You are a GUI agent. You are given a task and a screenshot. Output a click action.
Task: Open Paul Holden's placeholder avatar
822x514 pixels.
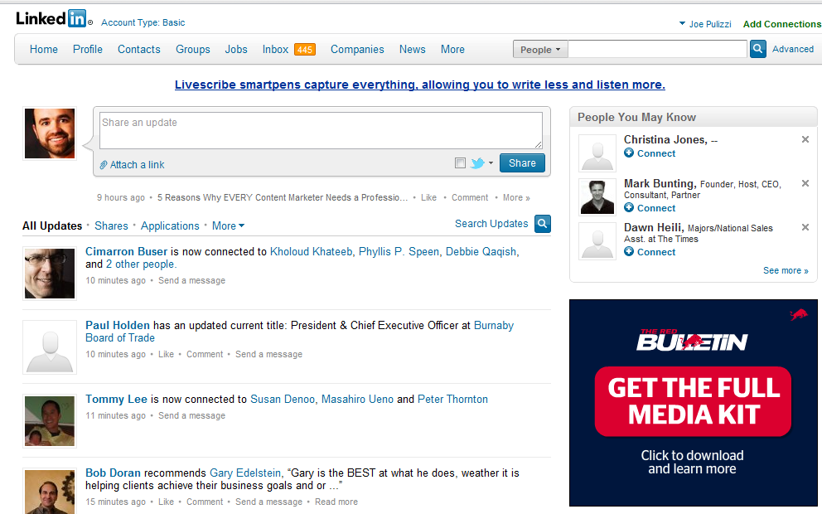pyautogui.click(x=50, y=347)
